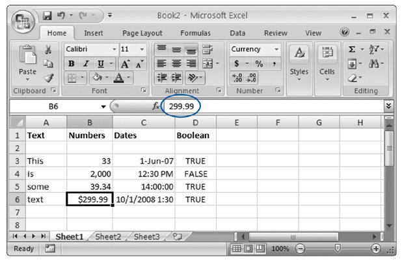The image size is (402, 262).
Task: Open Excel Help question mark
Action: pyautogui.click(x=344, y=32)
